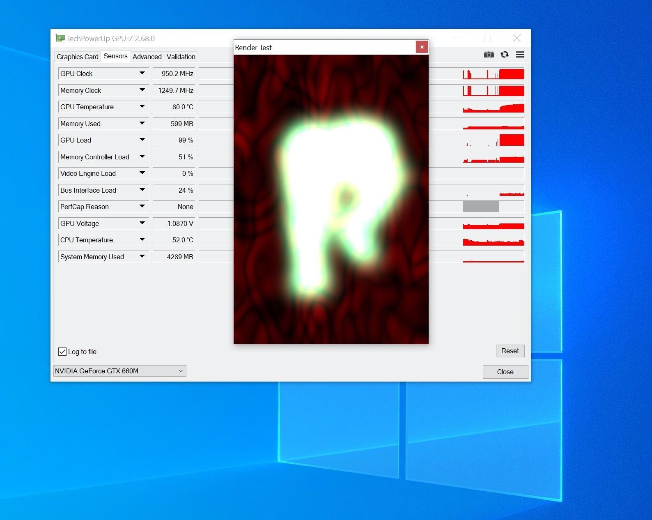
Task: Click the render test animation canvas
Action: pyautogui.click(x=331, y=199)
